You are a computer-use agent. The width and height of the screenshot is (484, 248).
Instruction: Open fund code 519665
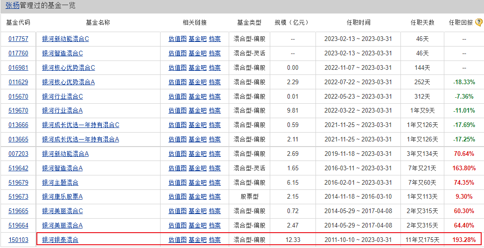click(18, 211)
